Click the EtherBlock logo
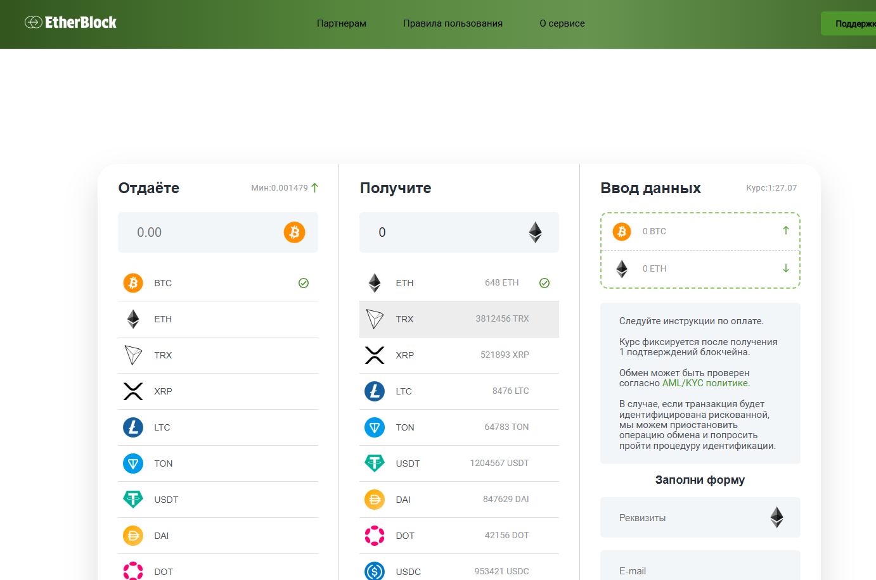The width and height of the screenshot is (876, 580). pyautogui.click(x=70, y=23)
